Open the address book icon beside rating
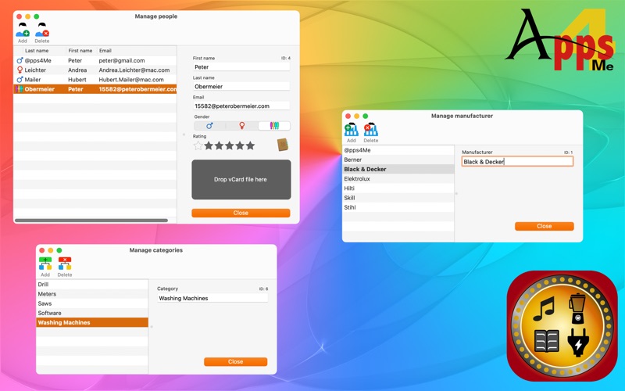 (x=283, y=145)
